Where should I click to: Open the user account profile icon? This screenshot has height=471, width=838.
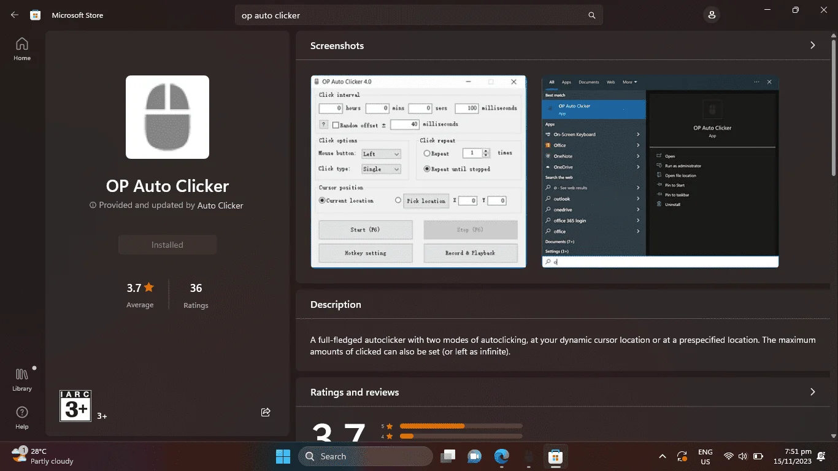click(x=712, y=15)
